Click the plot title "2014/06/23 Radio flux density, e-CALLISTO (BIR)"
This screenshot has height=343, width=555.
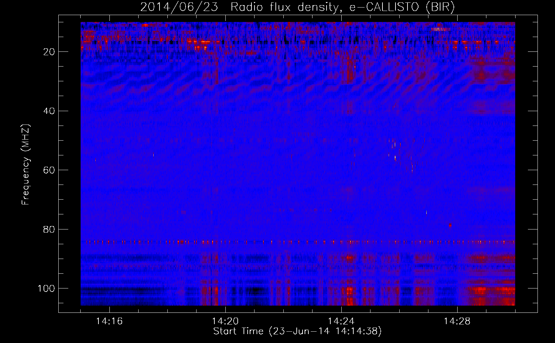pos(297,7)
